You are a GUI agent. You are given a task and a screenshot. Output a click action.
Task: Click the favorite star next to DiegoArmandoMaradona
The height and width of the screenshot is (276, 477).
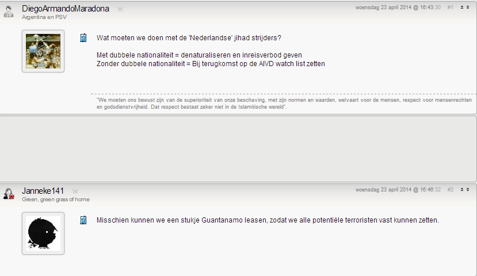point(120,9)
